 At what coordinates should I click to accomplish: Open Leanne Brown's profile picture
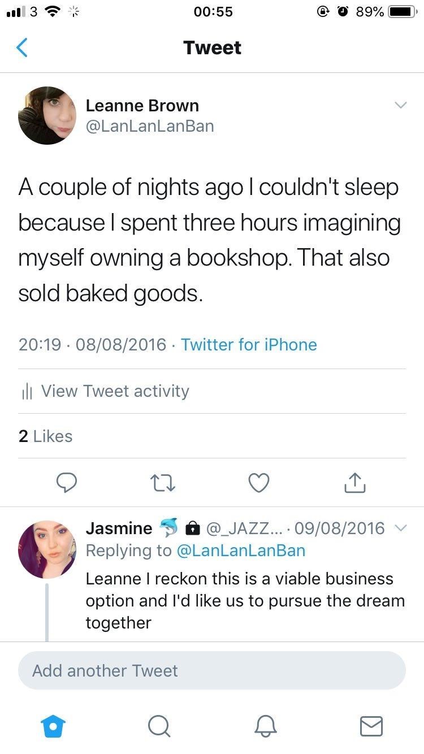coord(47,115)
